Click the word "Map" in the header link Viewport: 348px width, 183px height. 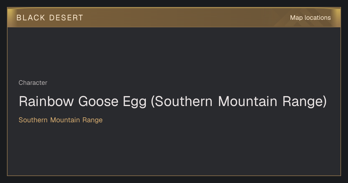(296, 18)
